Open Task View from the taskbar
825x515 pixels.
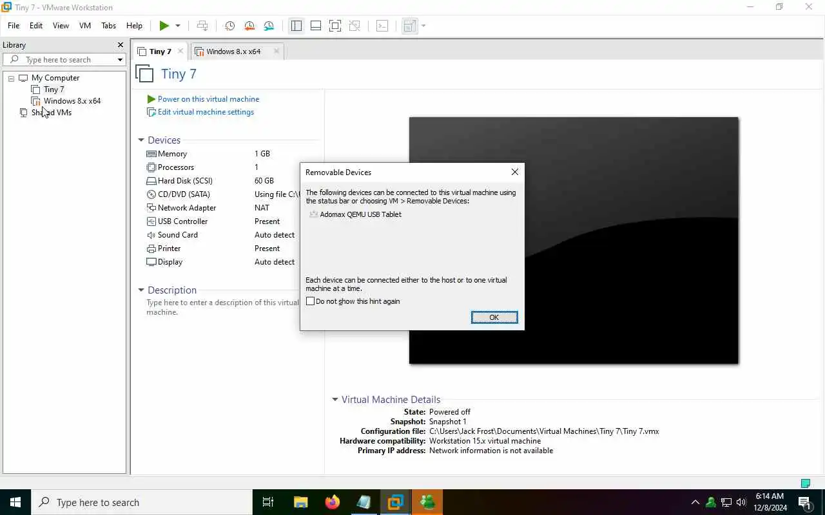click(x=268, y=502)
